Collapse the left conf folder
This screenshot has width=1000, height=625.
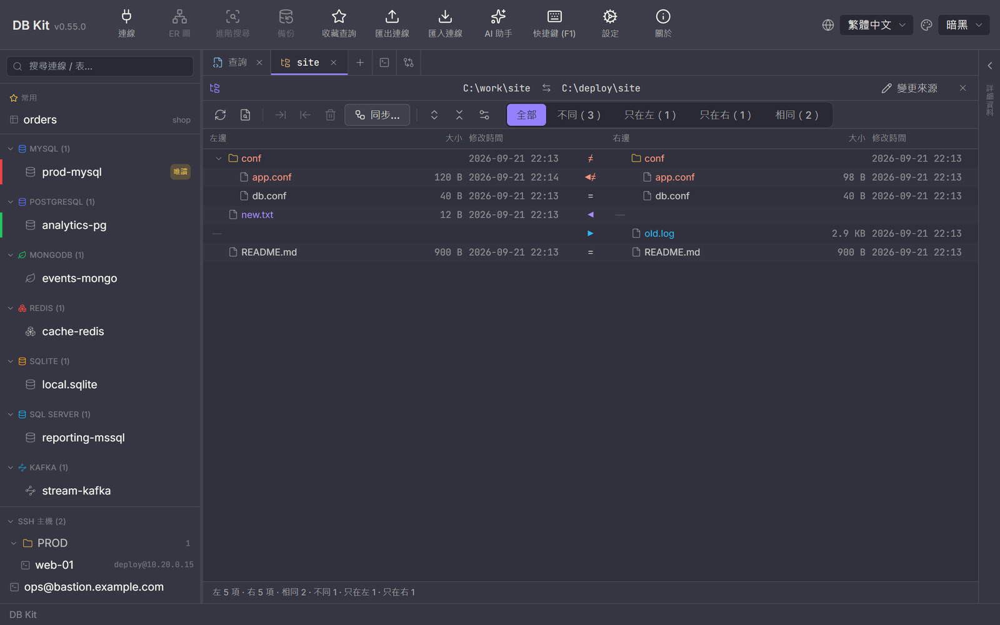pyautogui.click(x=219, y=159)
